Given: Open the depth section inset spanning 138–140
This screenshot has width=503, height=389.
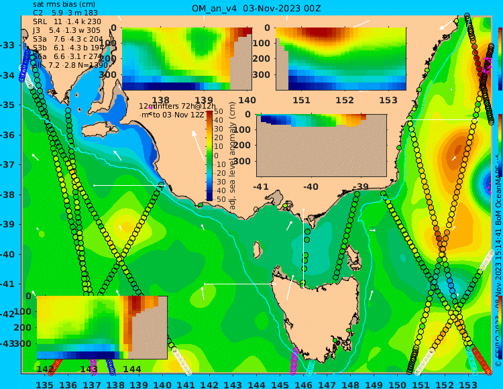Looking at the screenshot, I should click(186, 59).
